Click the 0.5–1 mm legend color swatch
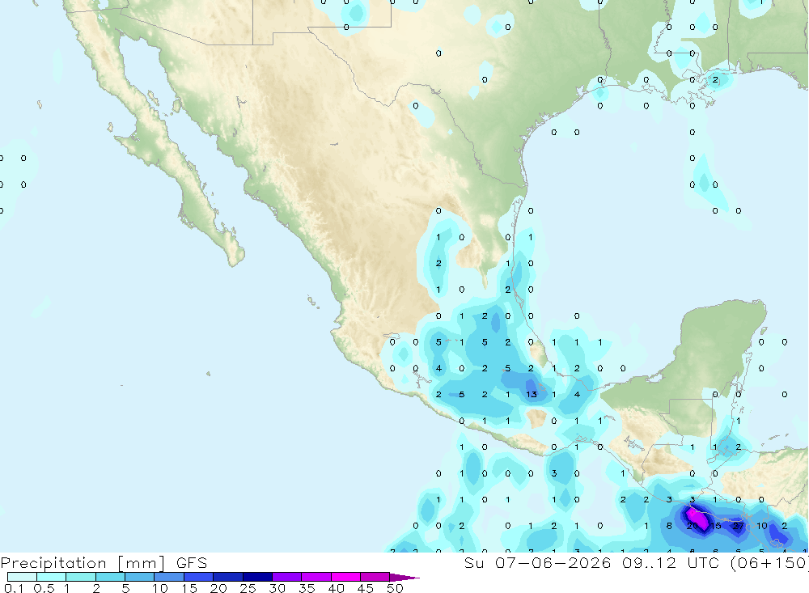 pyautogui.click(x=52, y=577)
